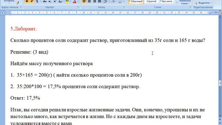222x125 pixels.
Task: Click paragraph starting Итак, вы сегодня
Action: [108, 117]
